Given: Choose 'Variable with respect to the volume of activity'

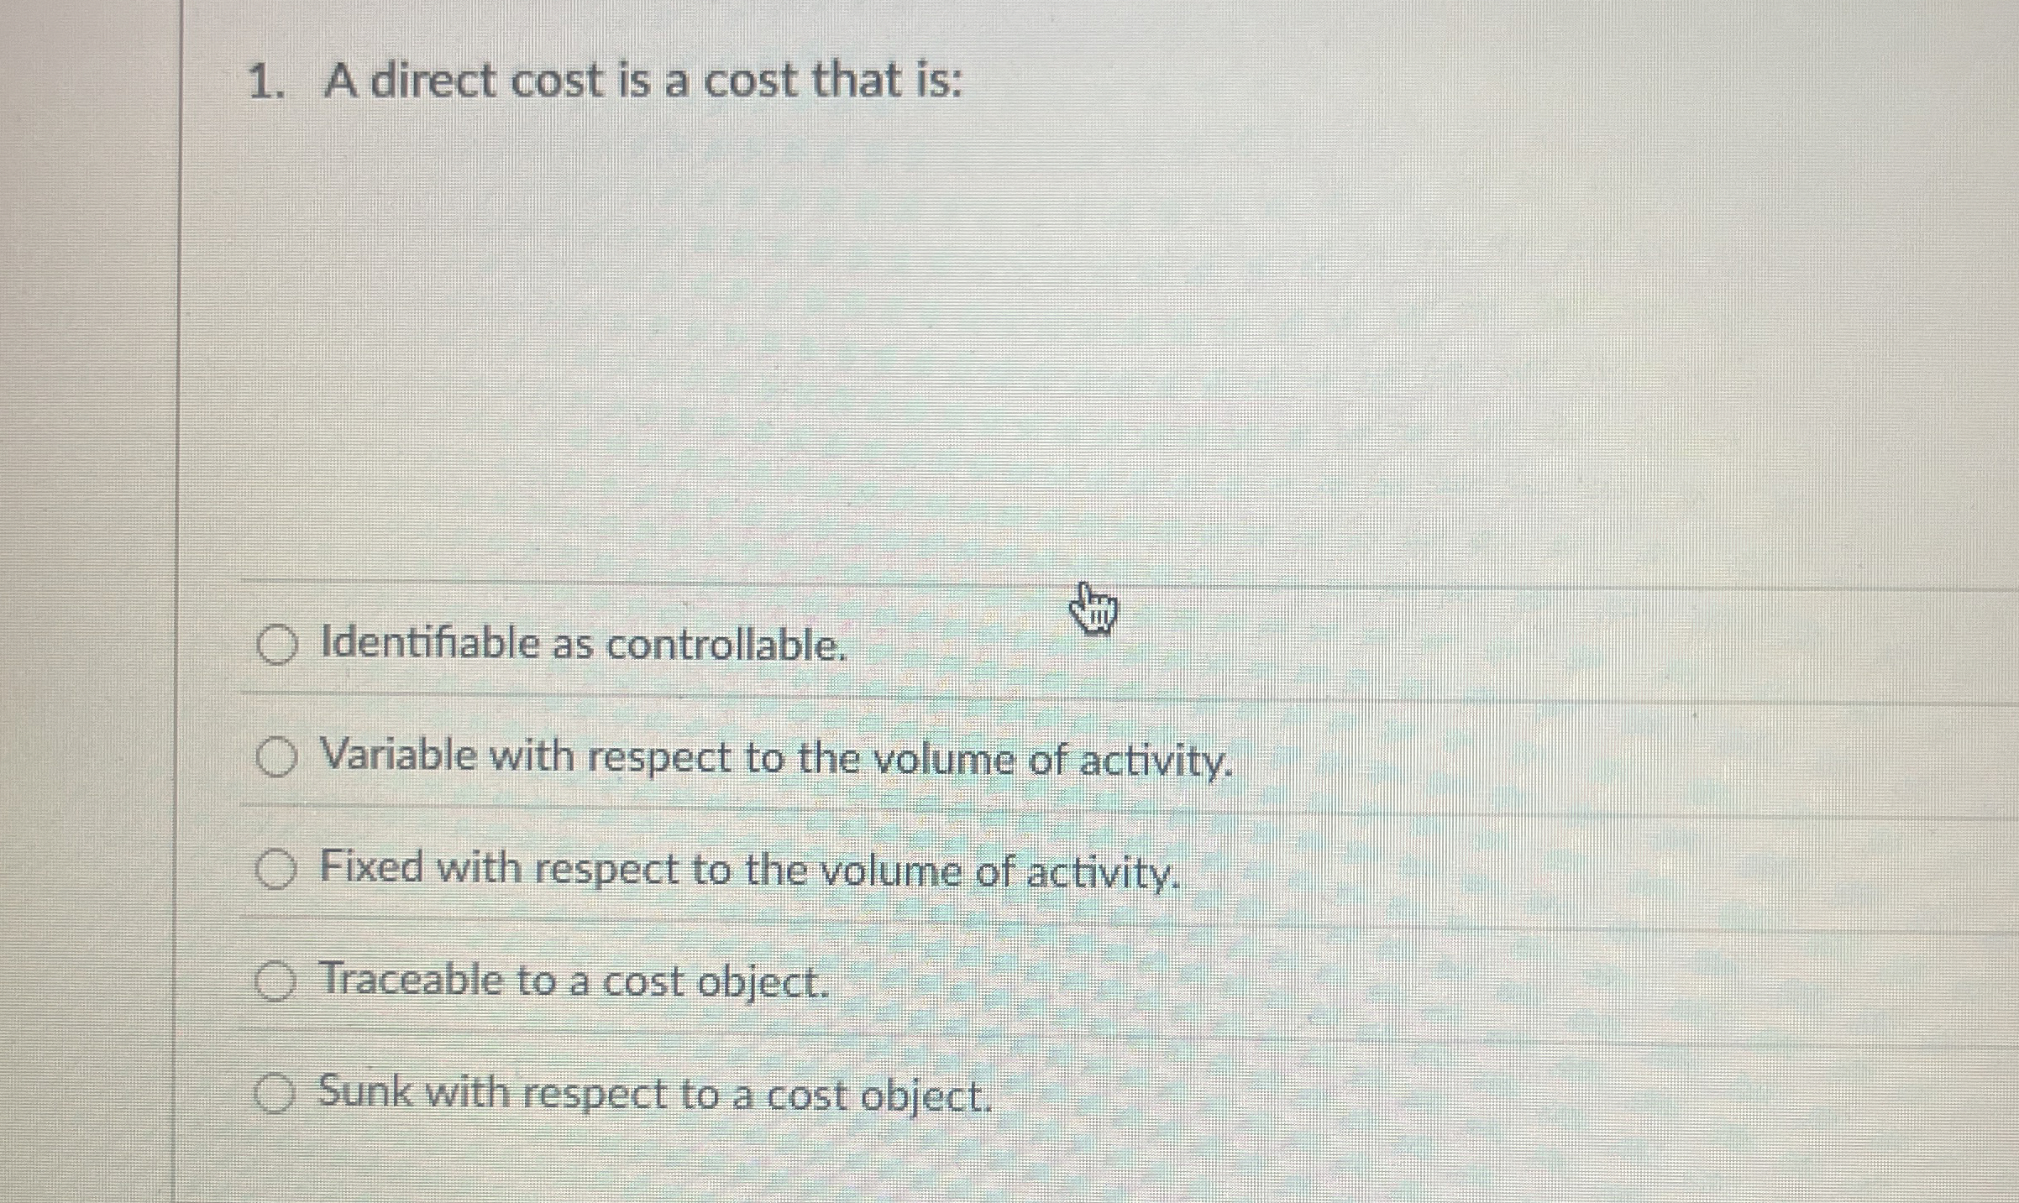Looking at the screenshot, I should (x=278, y=756).
